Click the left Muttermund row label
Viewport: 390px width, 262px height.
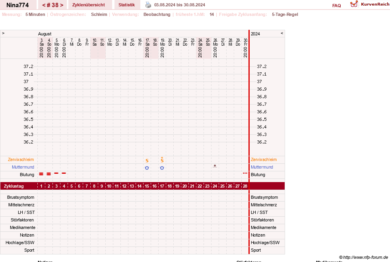pos(23,167)
